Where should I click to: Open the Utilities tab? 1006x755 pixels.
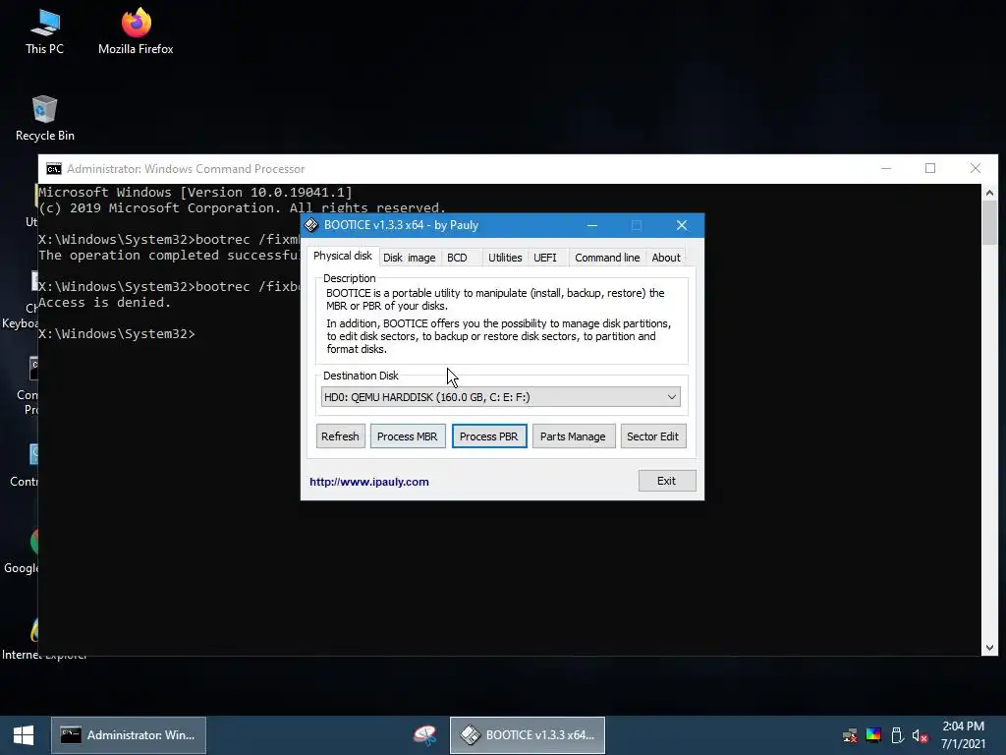[505, 258]
